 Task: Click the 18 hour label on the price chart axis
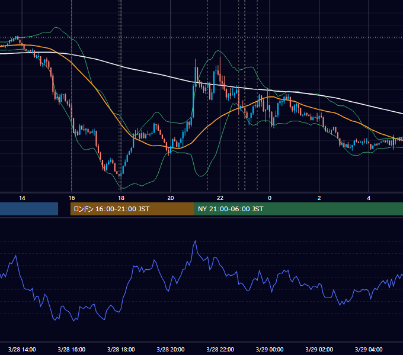(121, 198)
